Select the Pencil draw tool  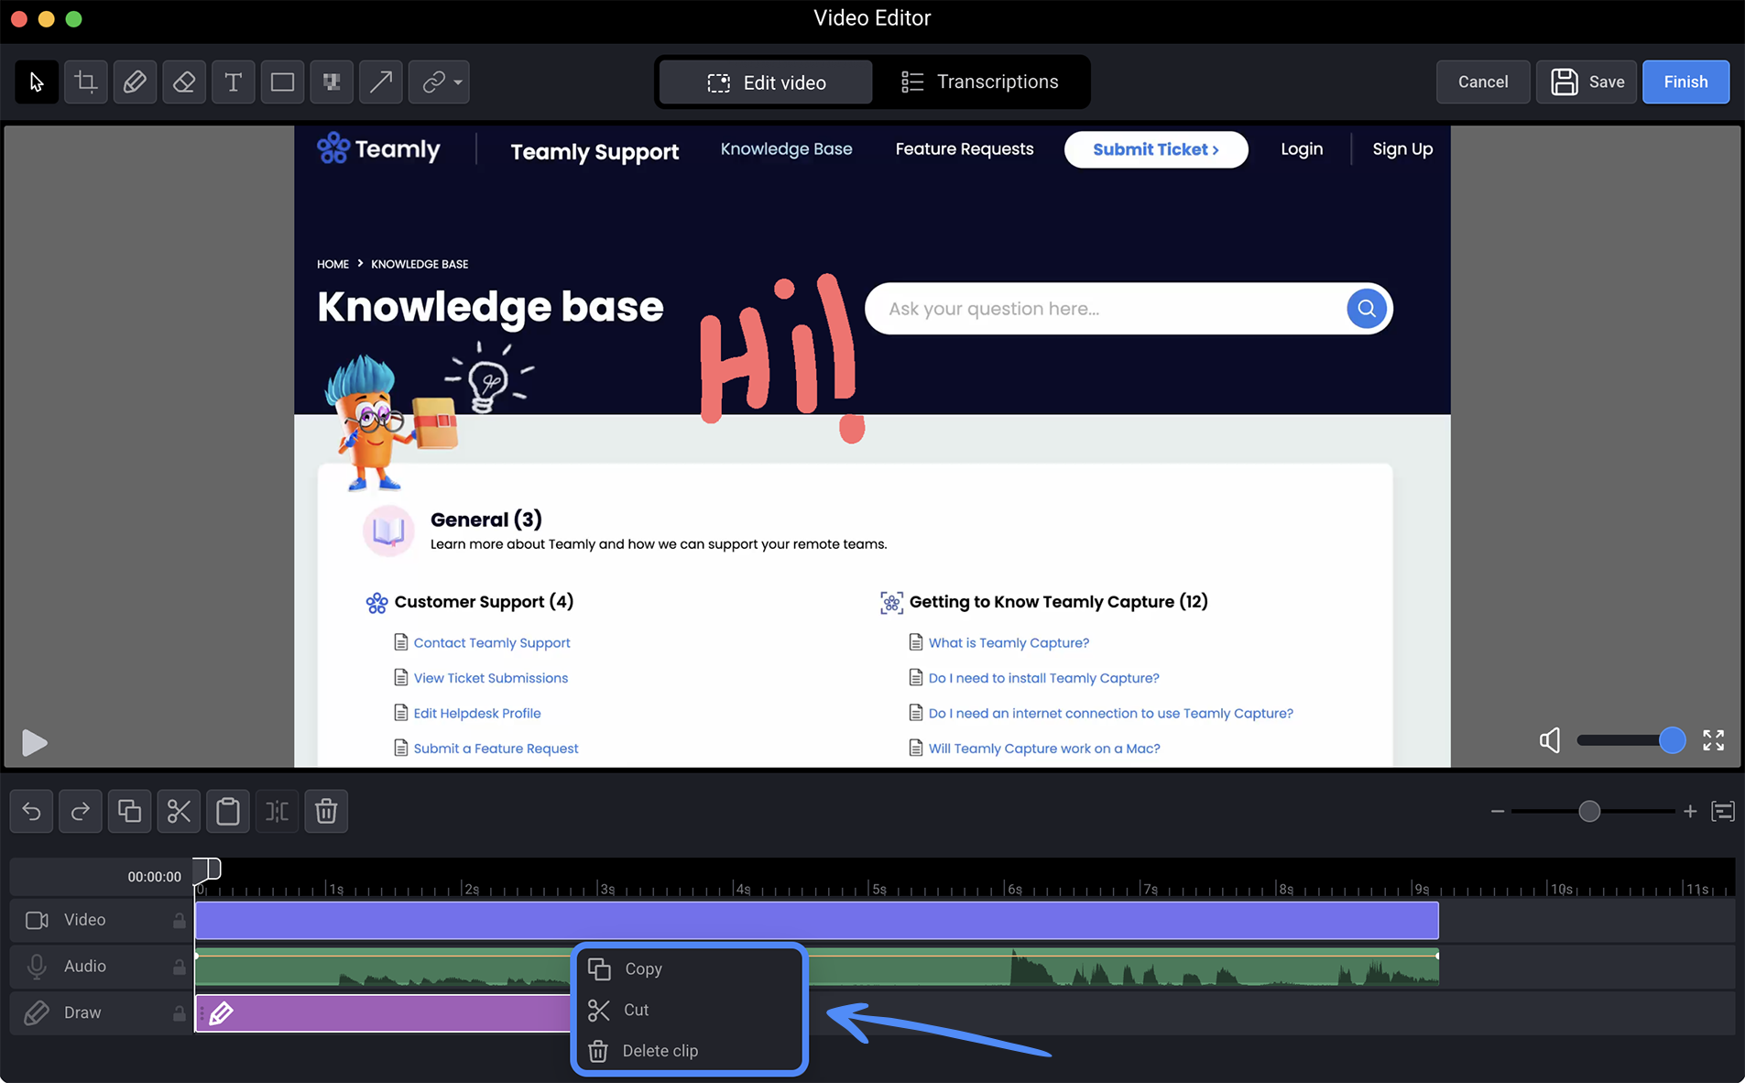point(135,82)
